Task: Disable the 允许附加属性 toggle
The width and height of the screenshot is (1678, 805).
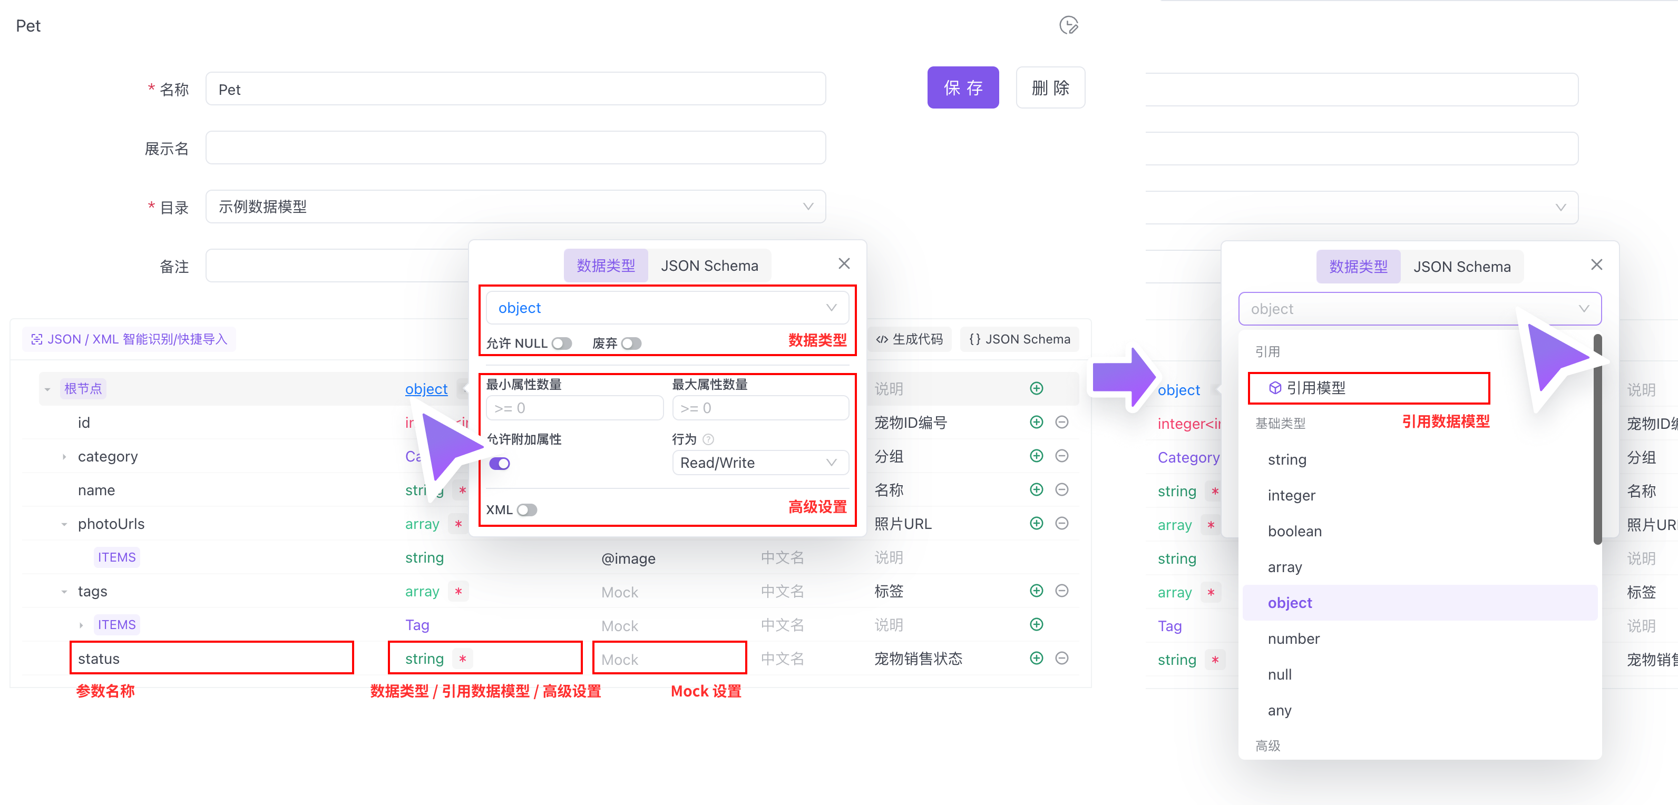Action: (x=500, y=464)
